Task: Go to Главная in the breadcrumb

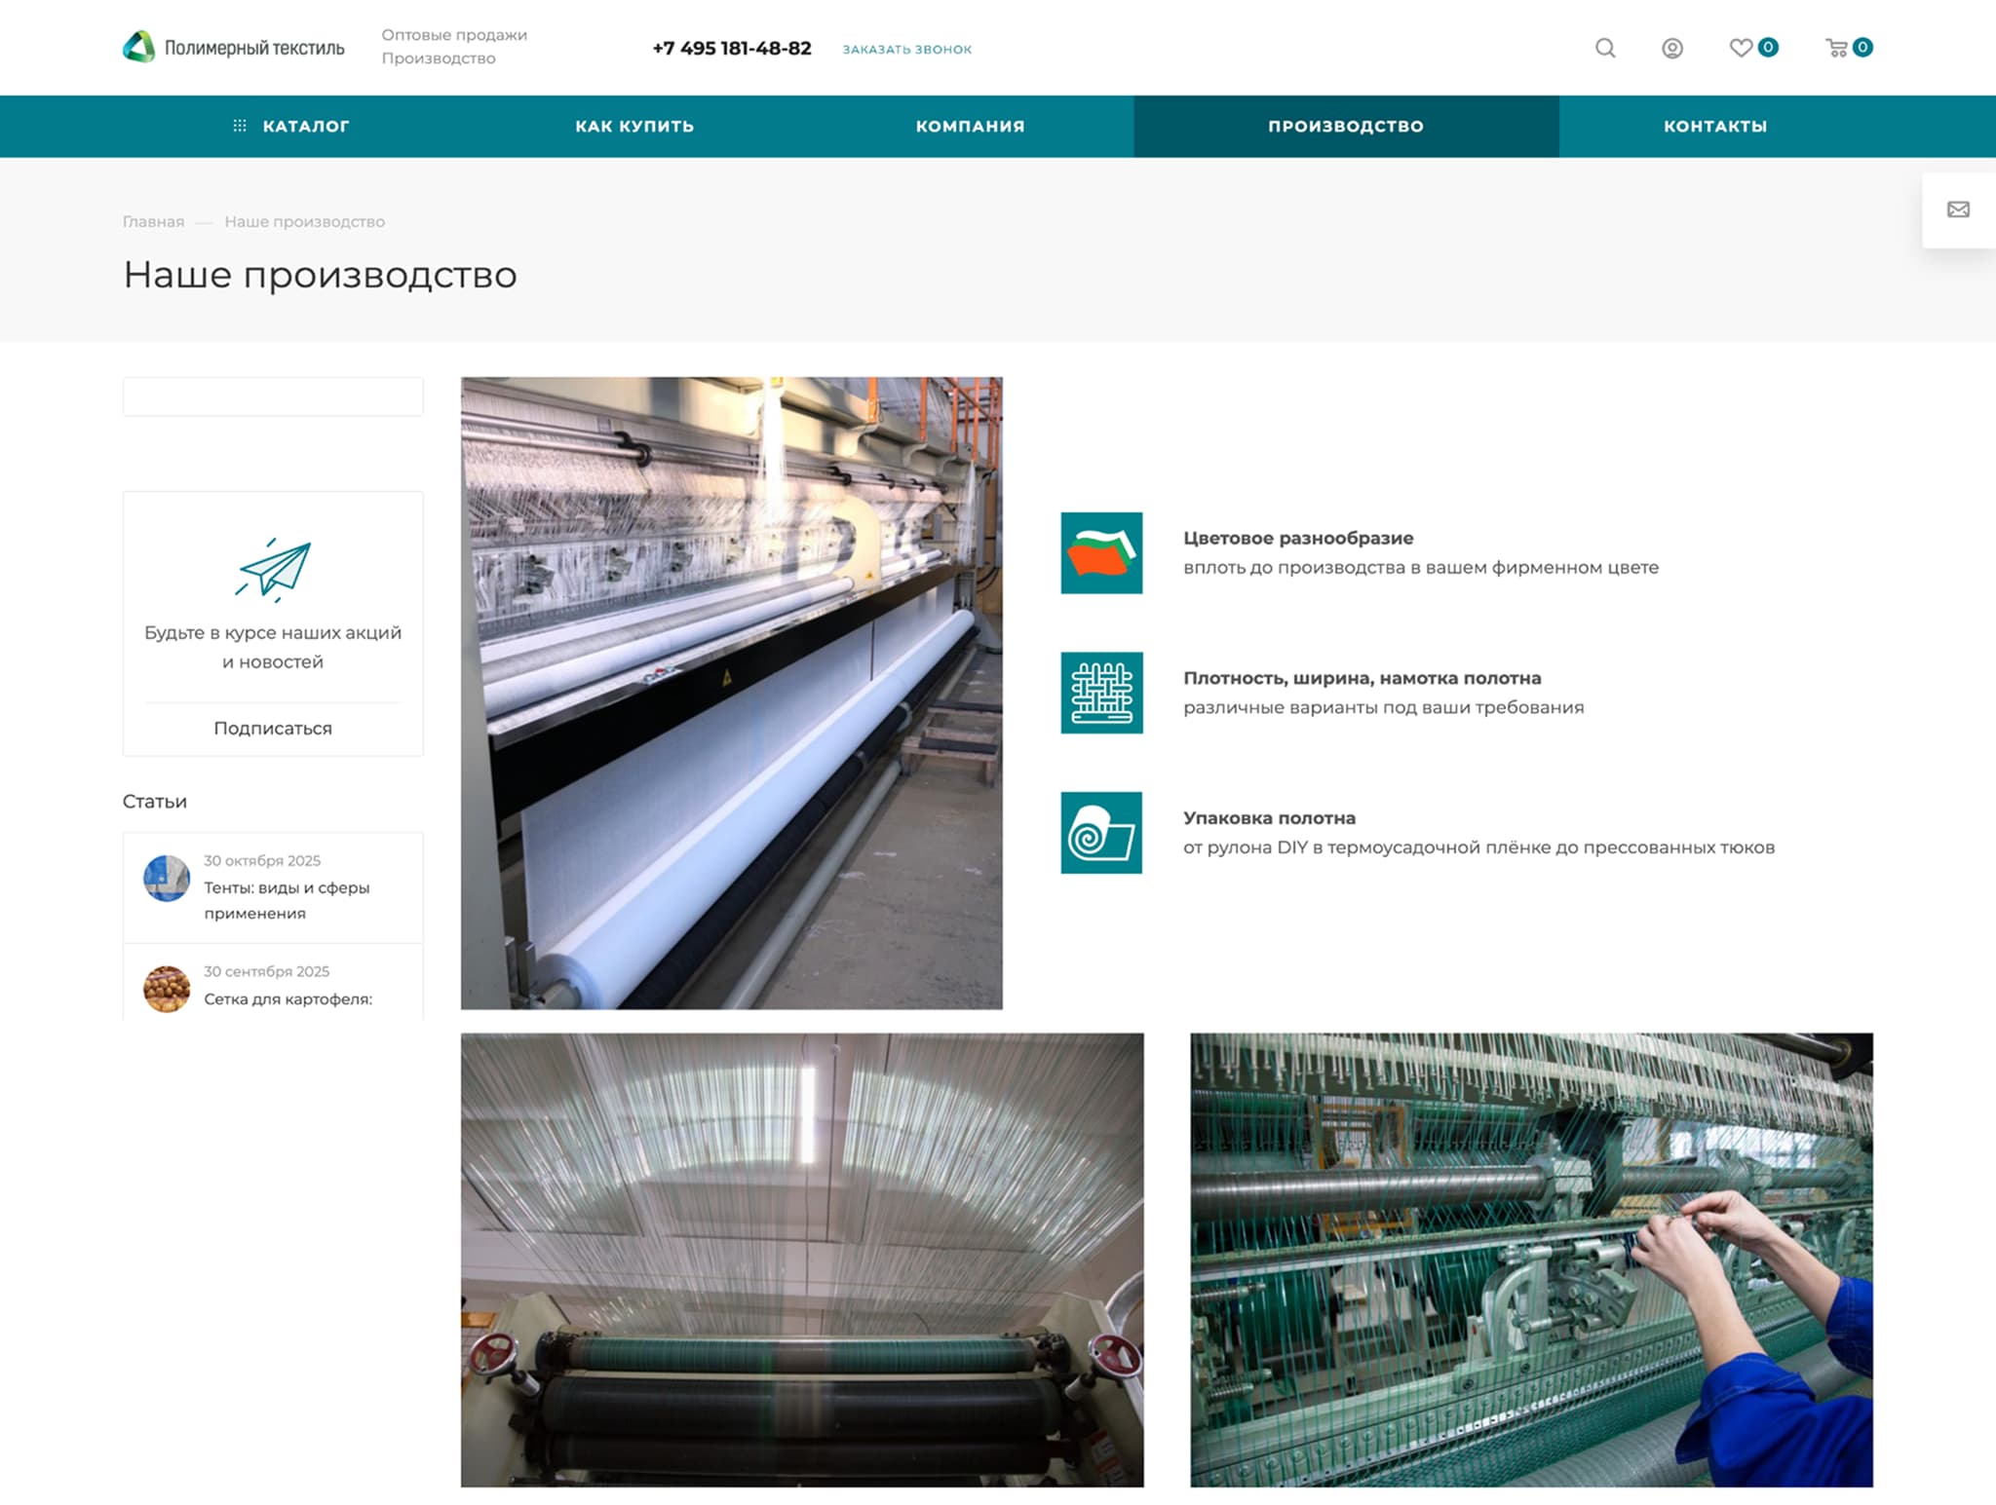Action: click(153, 222)
